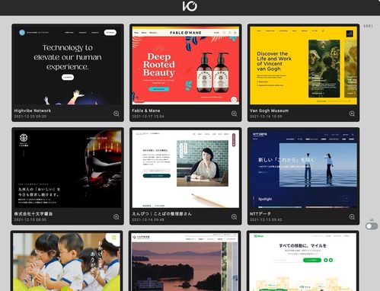Click magnifier icon on えんぴつ card

(x=234, y=217)
